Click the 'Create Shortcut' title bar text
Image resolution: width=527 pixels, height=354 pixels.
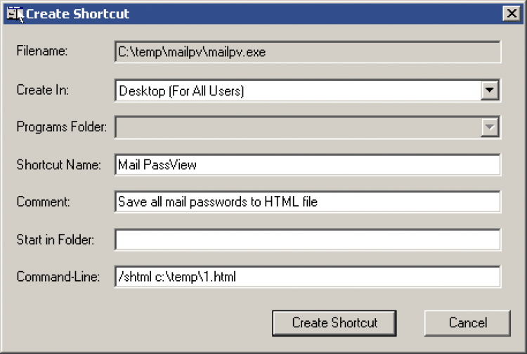click(x=78, y=13)
